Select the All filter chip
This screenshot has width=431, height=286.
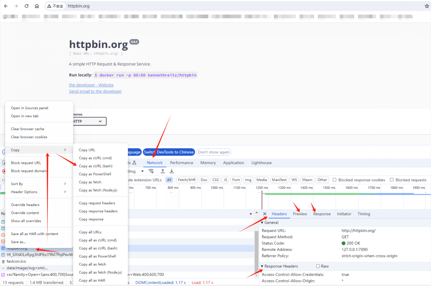(169, 180)
